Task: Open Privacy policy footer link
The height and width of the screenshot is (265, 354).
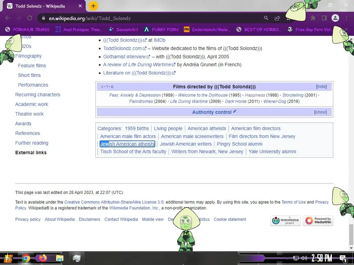Action: tap(28, 219)
